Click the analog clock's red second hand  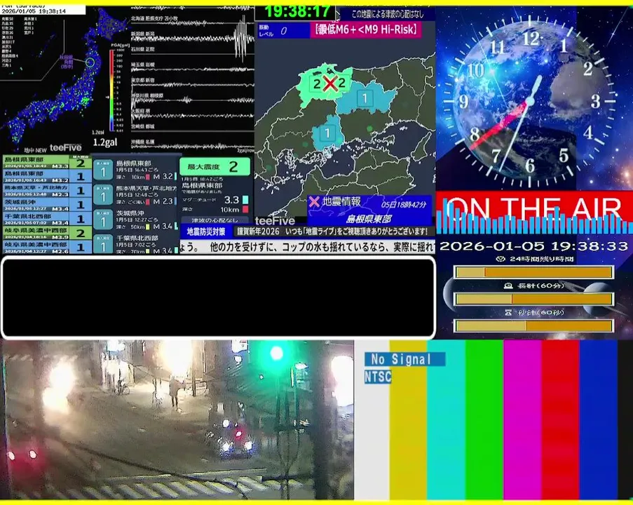pos(501,124)
